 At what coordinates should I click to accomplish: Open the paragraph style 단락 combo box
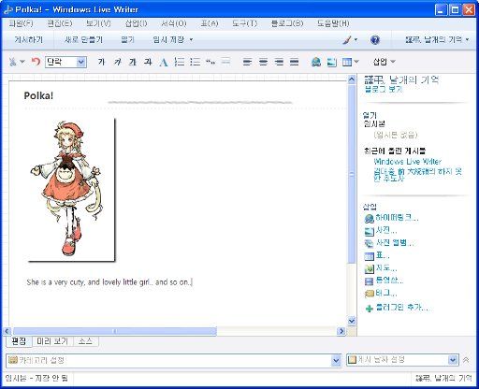(65, 62)
